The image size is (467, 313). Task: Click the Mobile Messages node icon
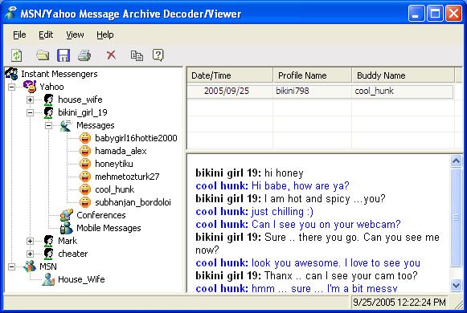66,228
